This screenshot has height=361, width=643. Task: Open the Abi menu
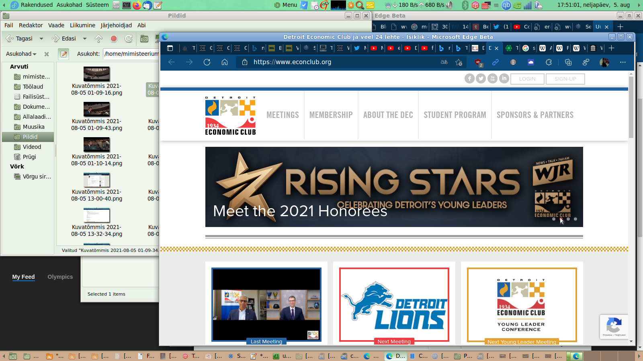click(141, 25)
